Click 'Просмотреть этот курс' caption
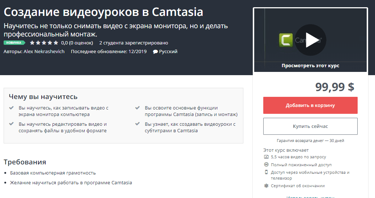Image resolution: width=375 pixels, height=198 pixels. 310,66
